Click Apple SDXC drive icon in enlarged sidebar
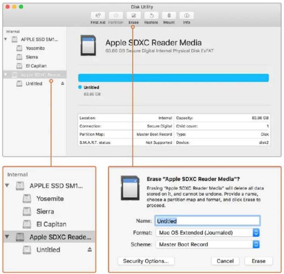The width and height of the screenshot is (284, 274). [x=20, y=237]
